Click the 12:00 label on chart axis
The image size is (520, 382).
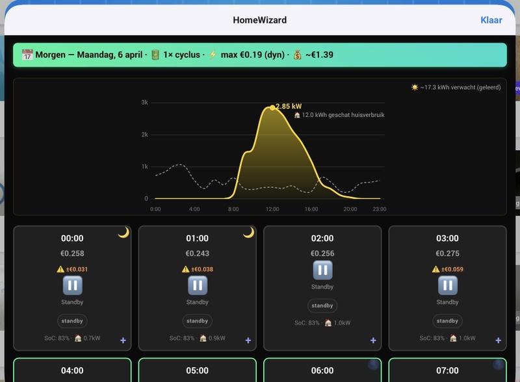tap(272, 209)
